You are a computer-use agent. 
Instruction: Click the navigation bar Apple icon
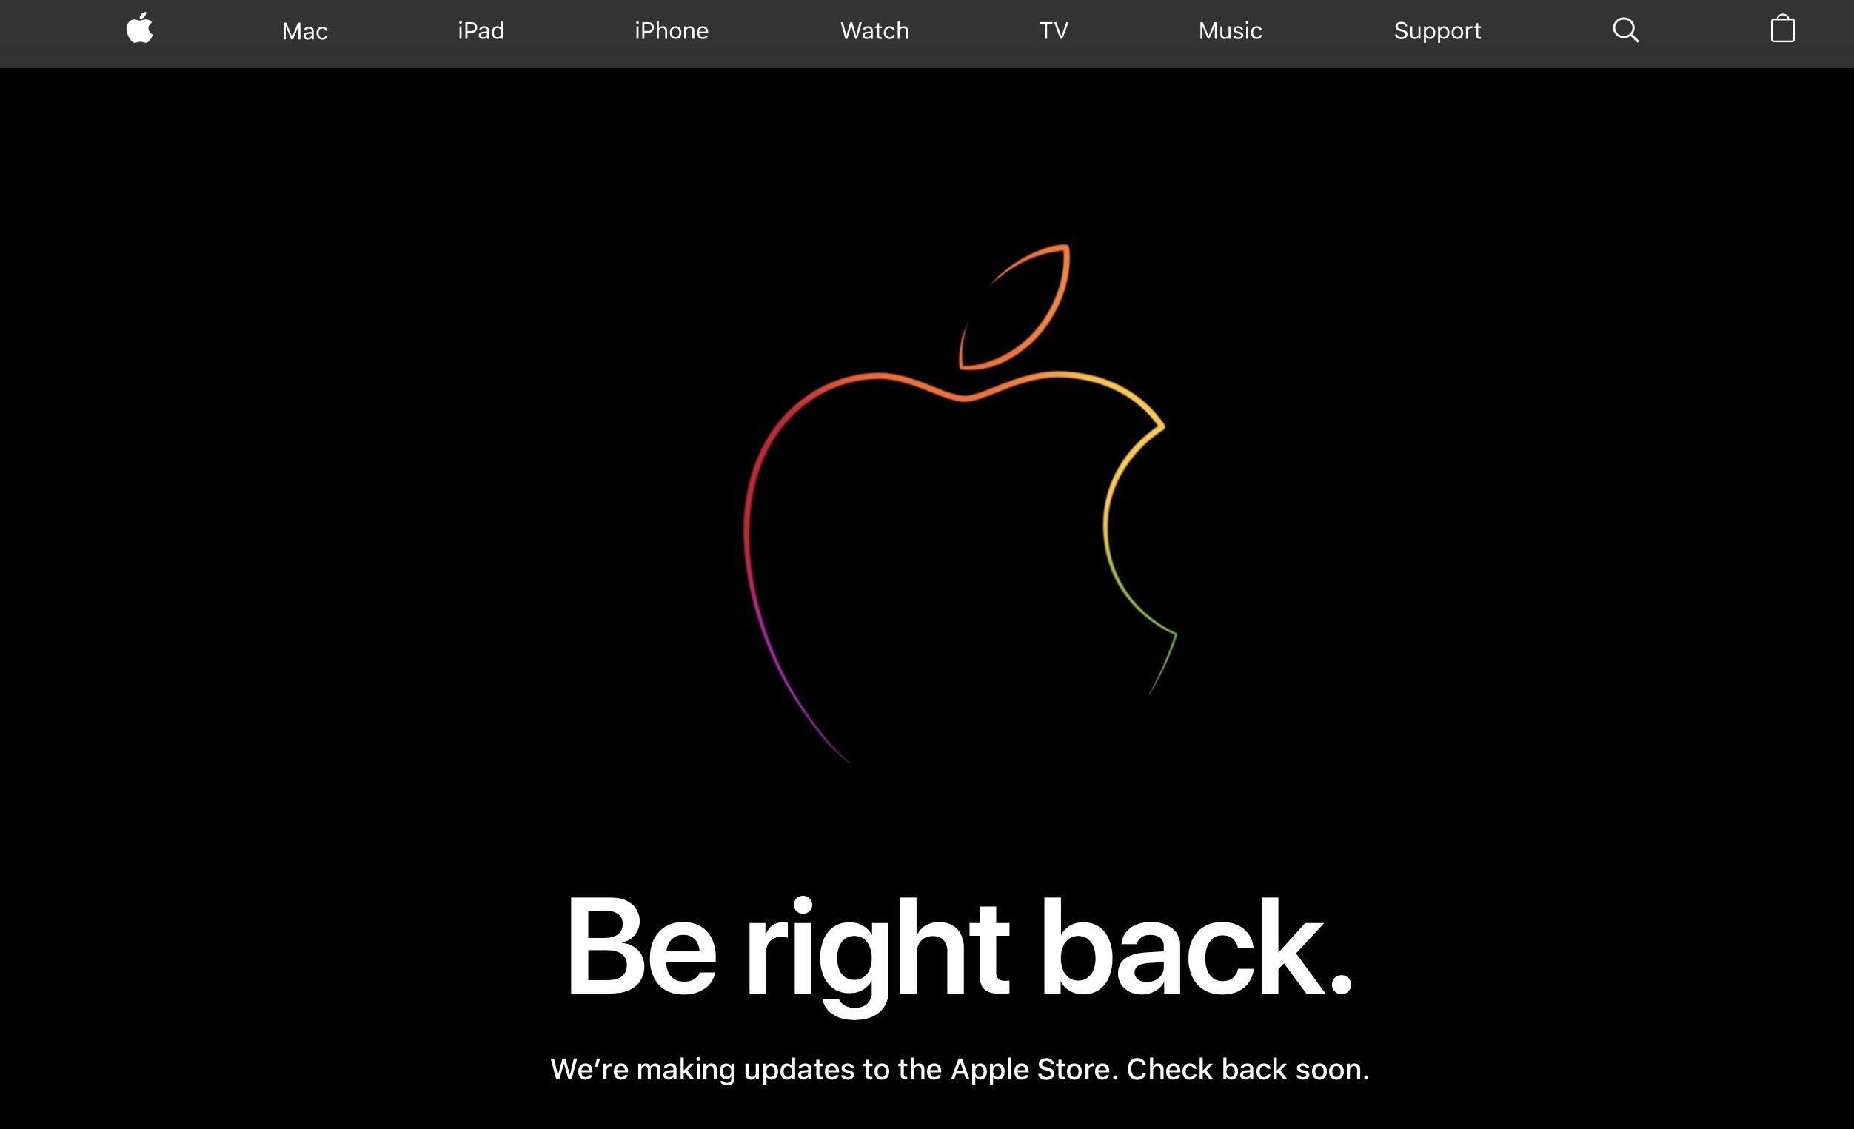click(x=138, y=29)
